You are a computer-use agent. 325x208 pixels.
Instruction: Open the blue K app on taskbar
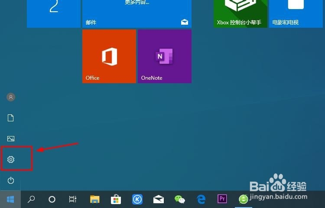pyautogui.click(x=137, y=199)
